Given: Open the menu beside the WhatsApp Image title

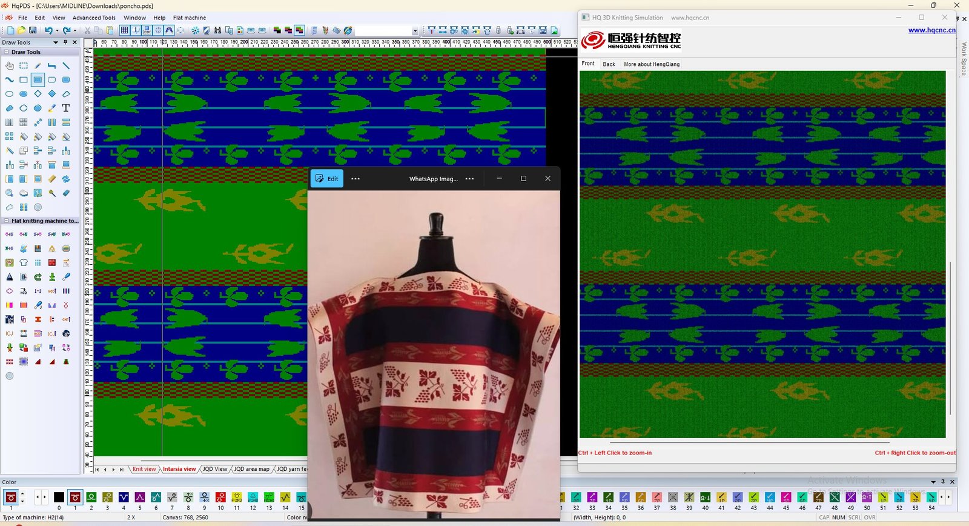Looking at the screenshot, I should point(469,179).
